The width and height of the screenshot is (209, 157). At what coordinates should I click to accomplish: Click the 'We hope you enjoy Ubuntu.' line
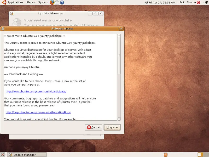click(x=22, y=67)
